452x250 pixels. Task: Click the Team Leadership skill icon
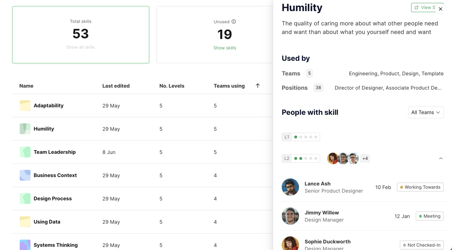tap(25, 152)
